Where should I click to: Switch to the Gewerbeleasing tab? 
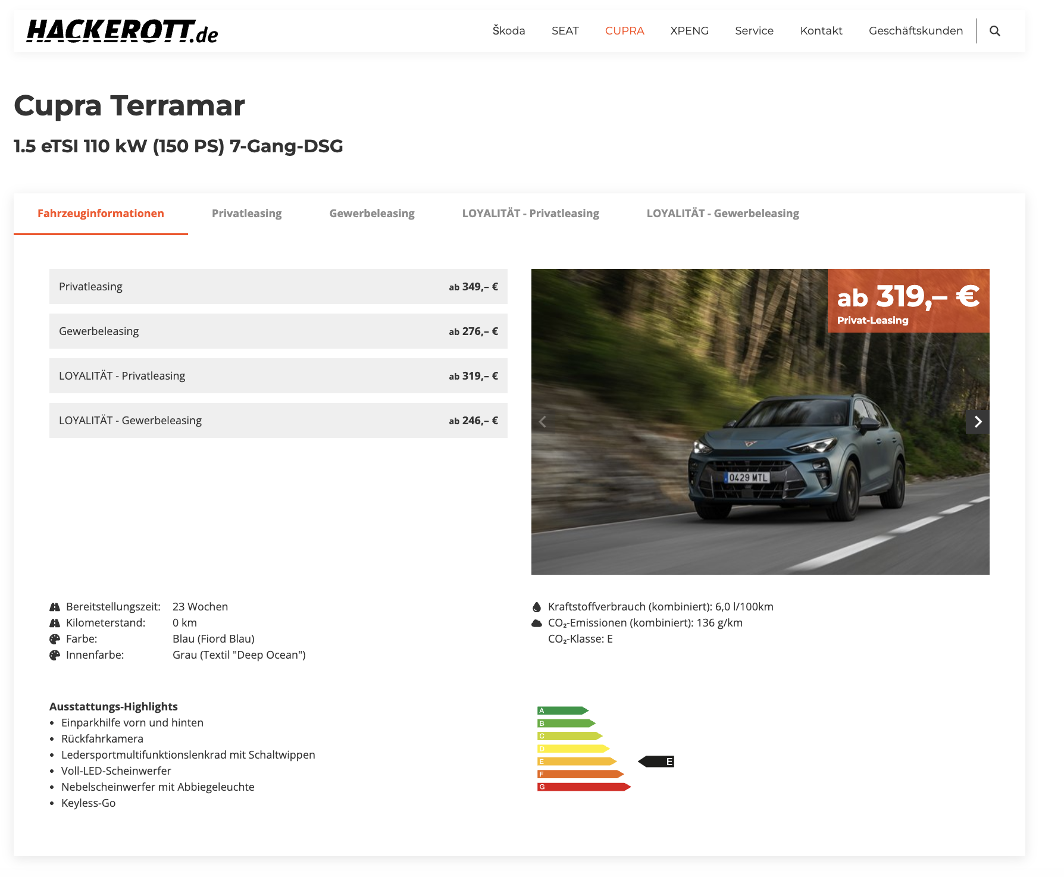click(372, 214)
